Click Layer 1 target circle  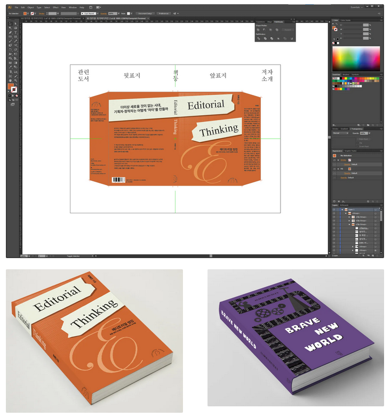click(376, 210)
